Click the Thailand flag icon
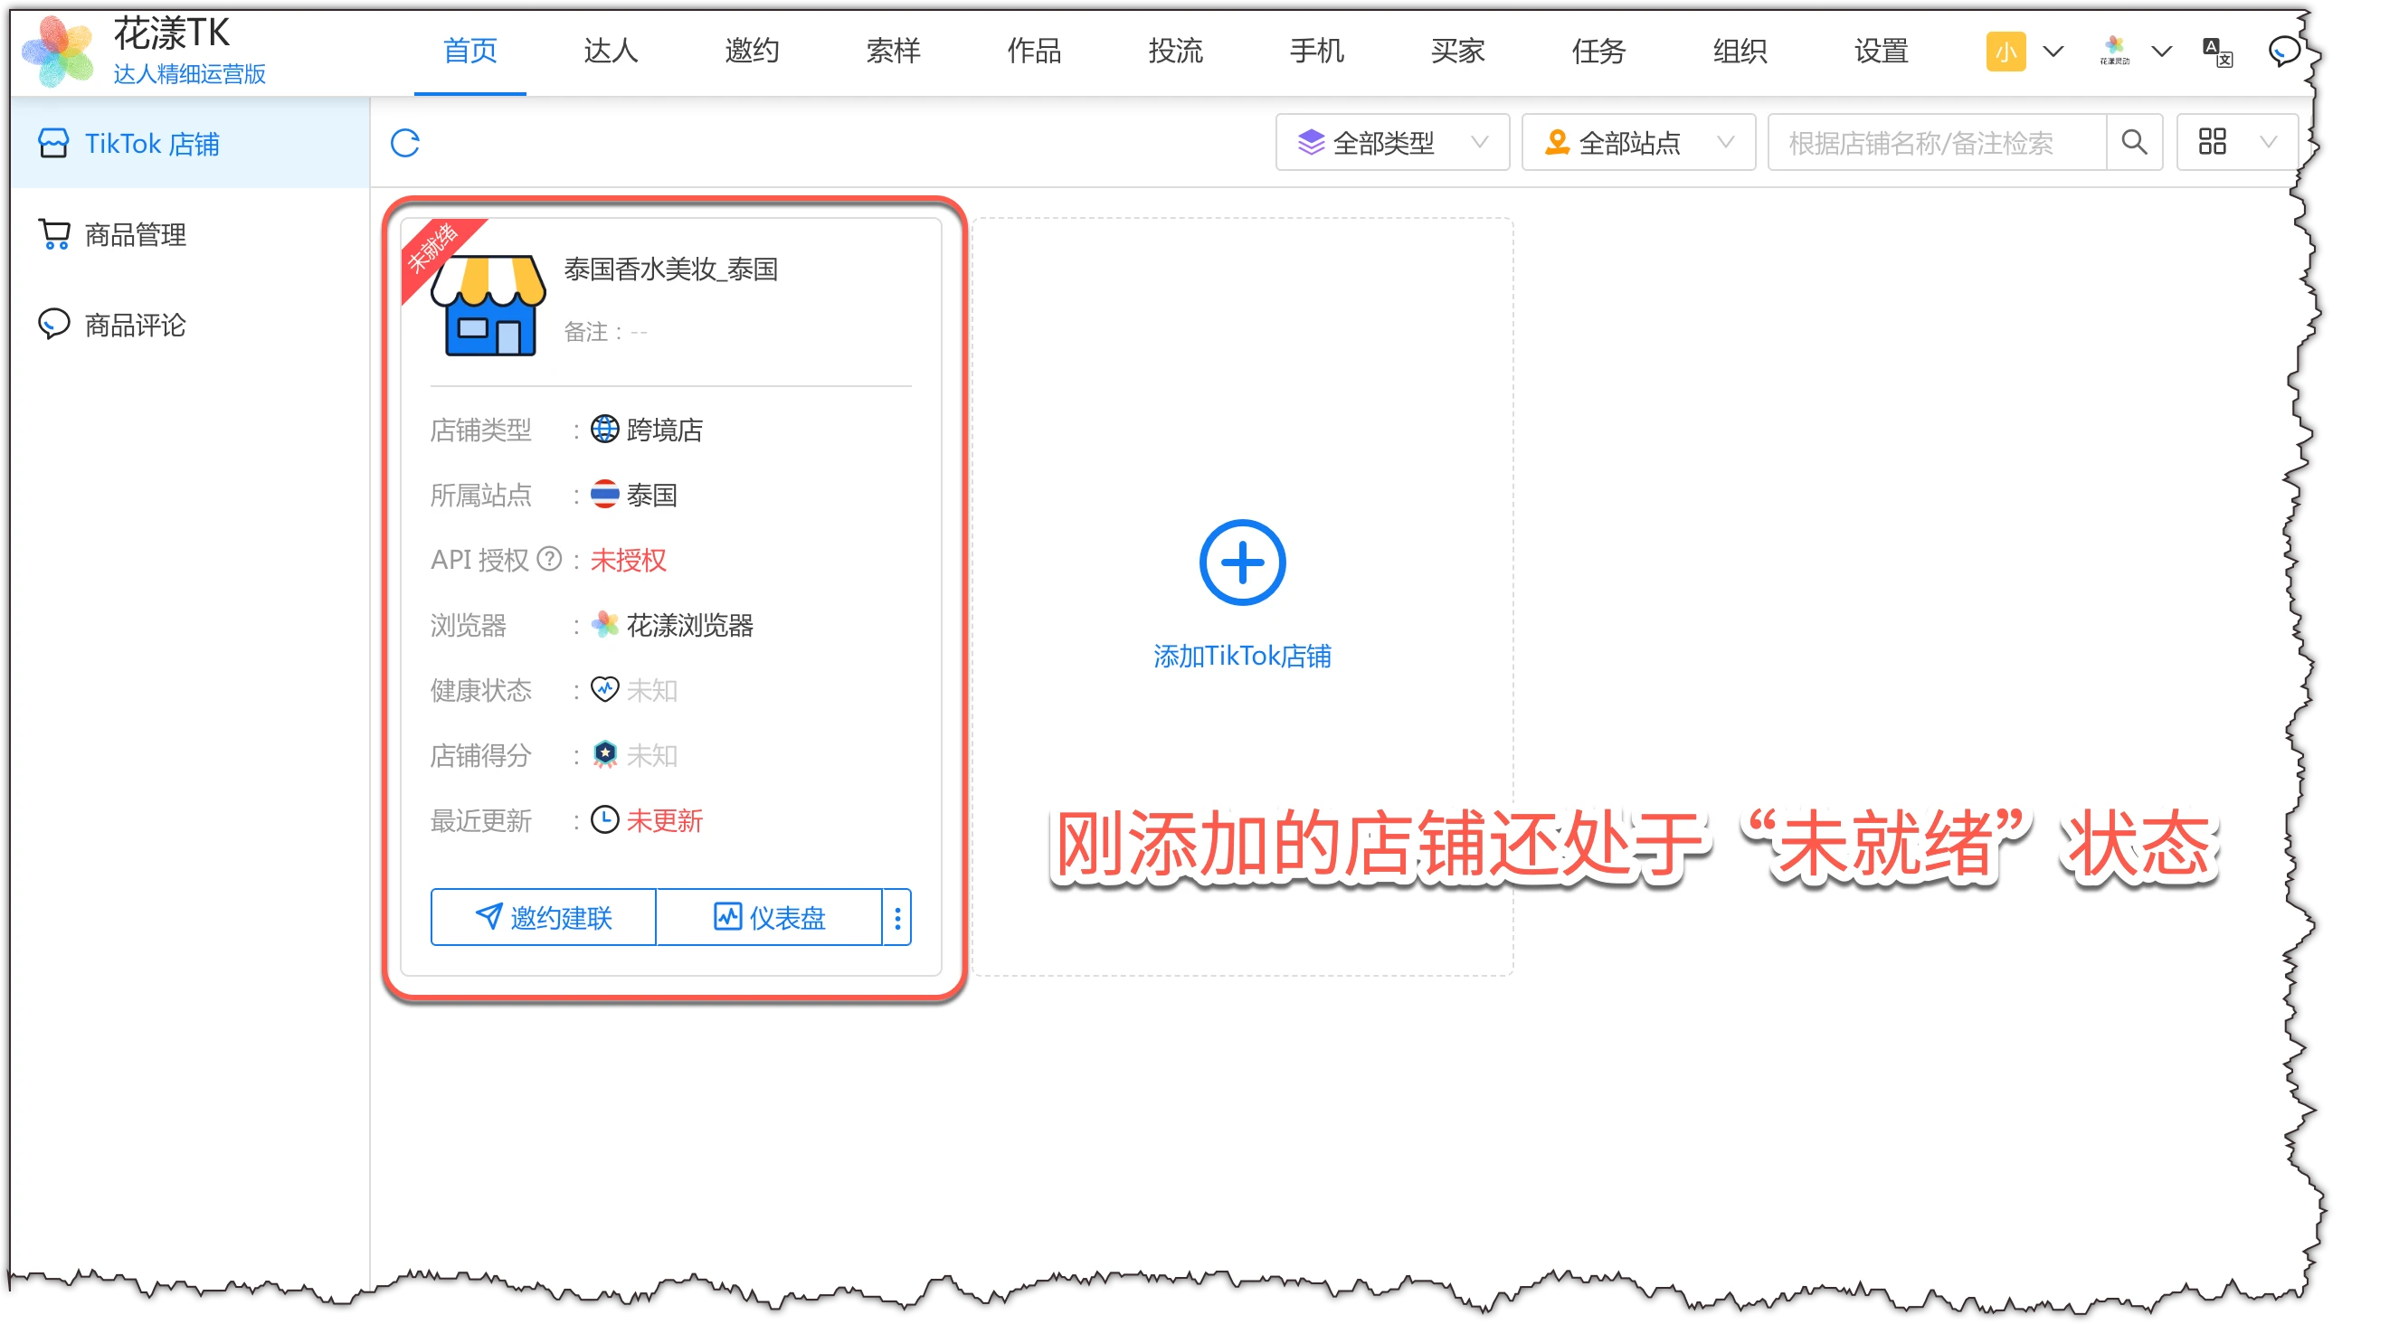 click(604, 495)
